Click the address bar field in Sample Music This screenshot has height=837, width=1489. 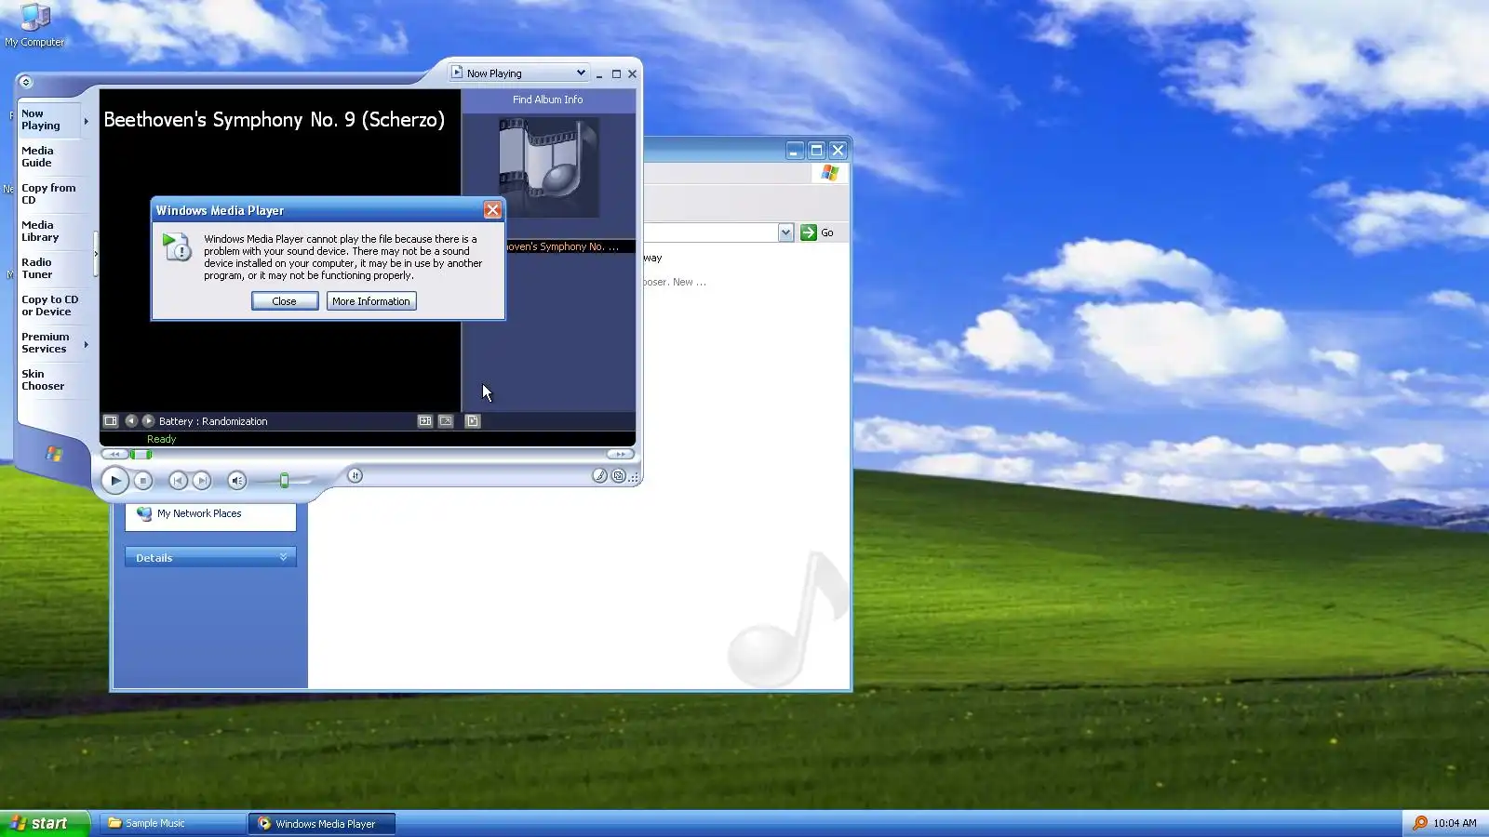[x=710, y=232]
